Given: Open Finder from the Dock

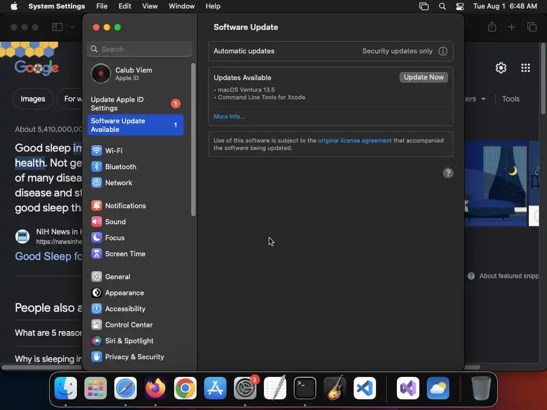Looking at the screenshot, I should tap(66, 388).
